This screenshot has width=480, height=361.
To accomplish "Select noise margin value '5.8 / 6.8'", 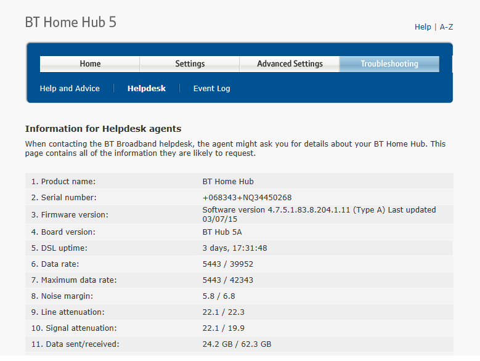I will (219, 296).
